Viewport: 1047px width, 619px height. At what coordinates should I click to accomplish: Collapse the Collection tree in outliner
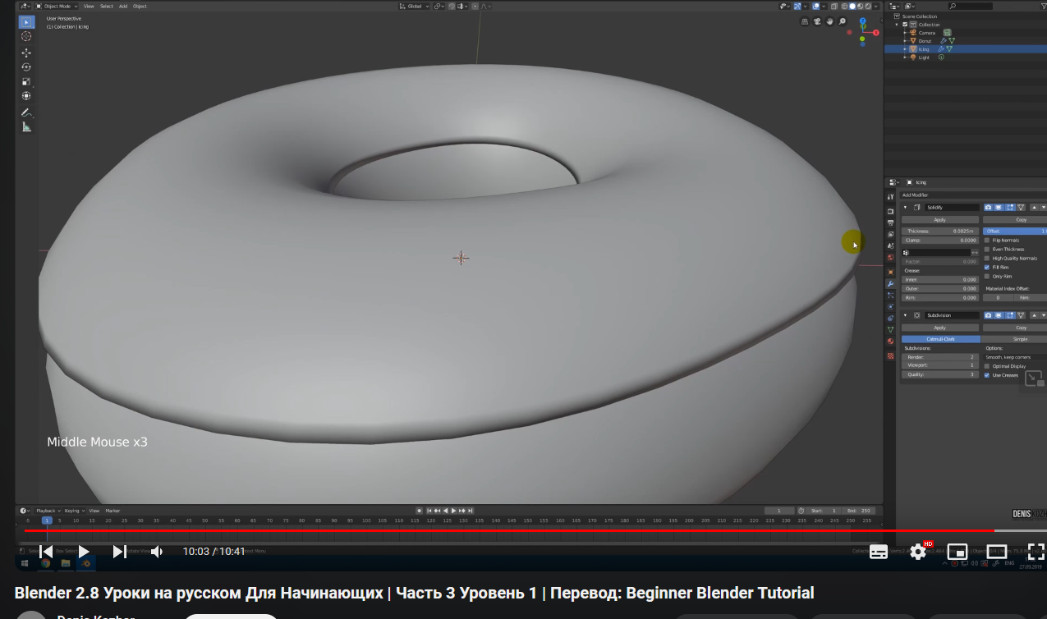click(898, 25)
